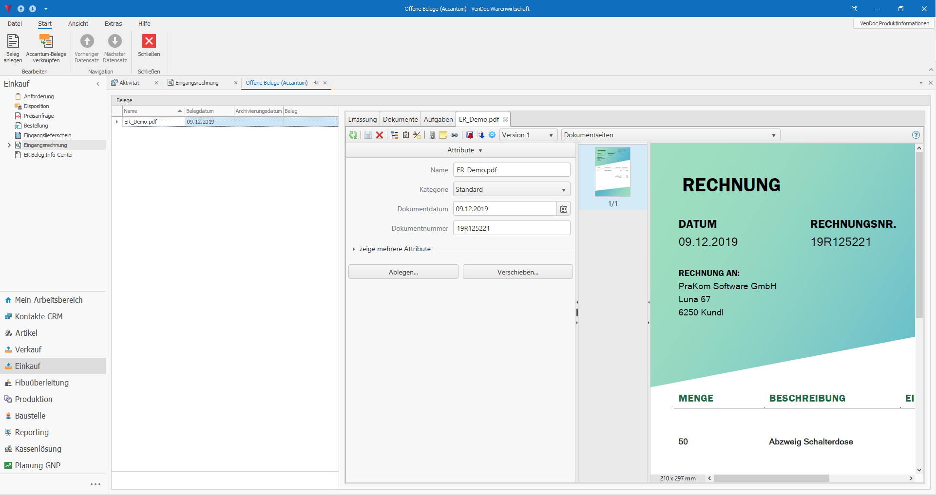Expand the Eingangsrechnung tree node arrow
The height and width of the screenshot is (495, 936).
pos(9,145)
